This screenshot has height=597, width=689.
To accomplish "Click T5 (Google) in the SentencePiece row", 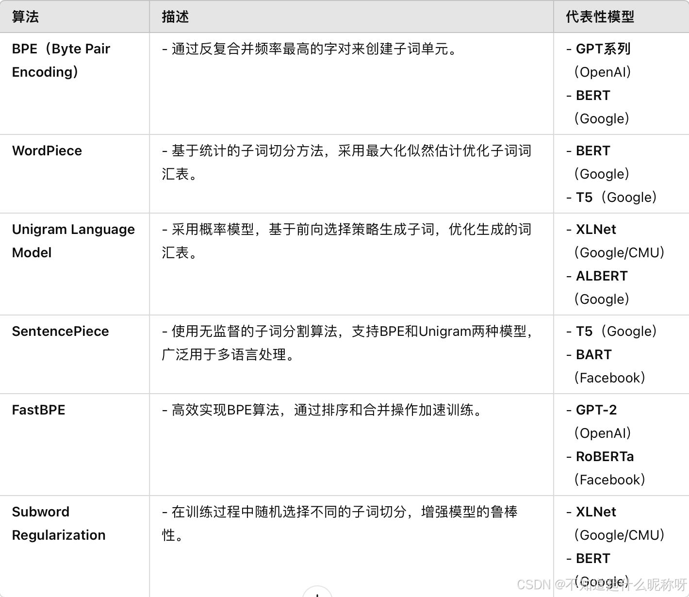I will 616,332.
